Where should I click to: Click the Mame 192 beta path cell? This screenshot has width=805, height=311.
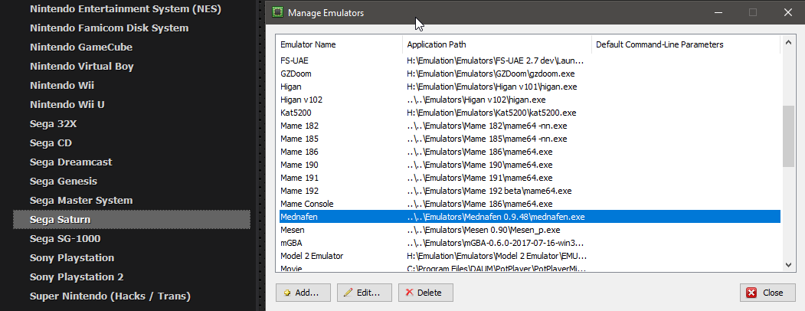pyautogui.click(x=489, y=191)
